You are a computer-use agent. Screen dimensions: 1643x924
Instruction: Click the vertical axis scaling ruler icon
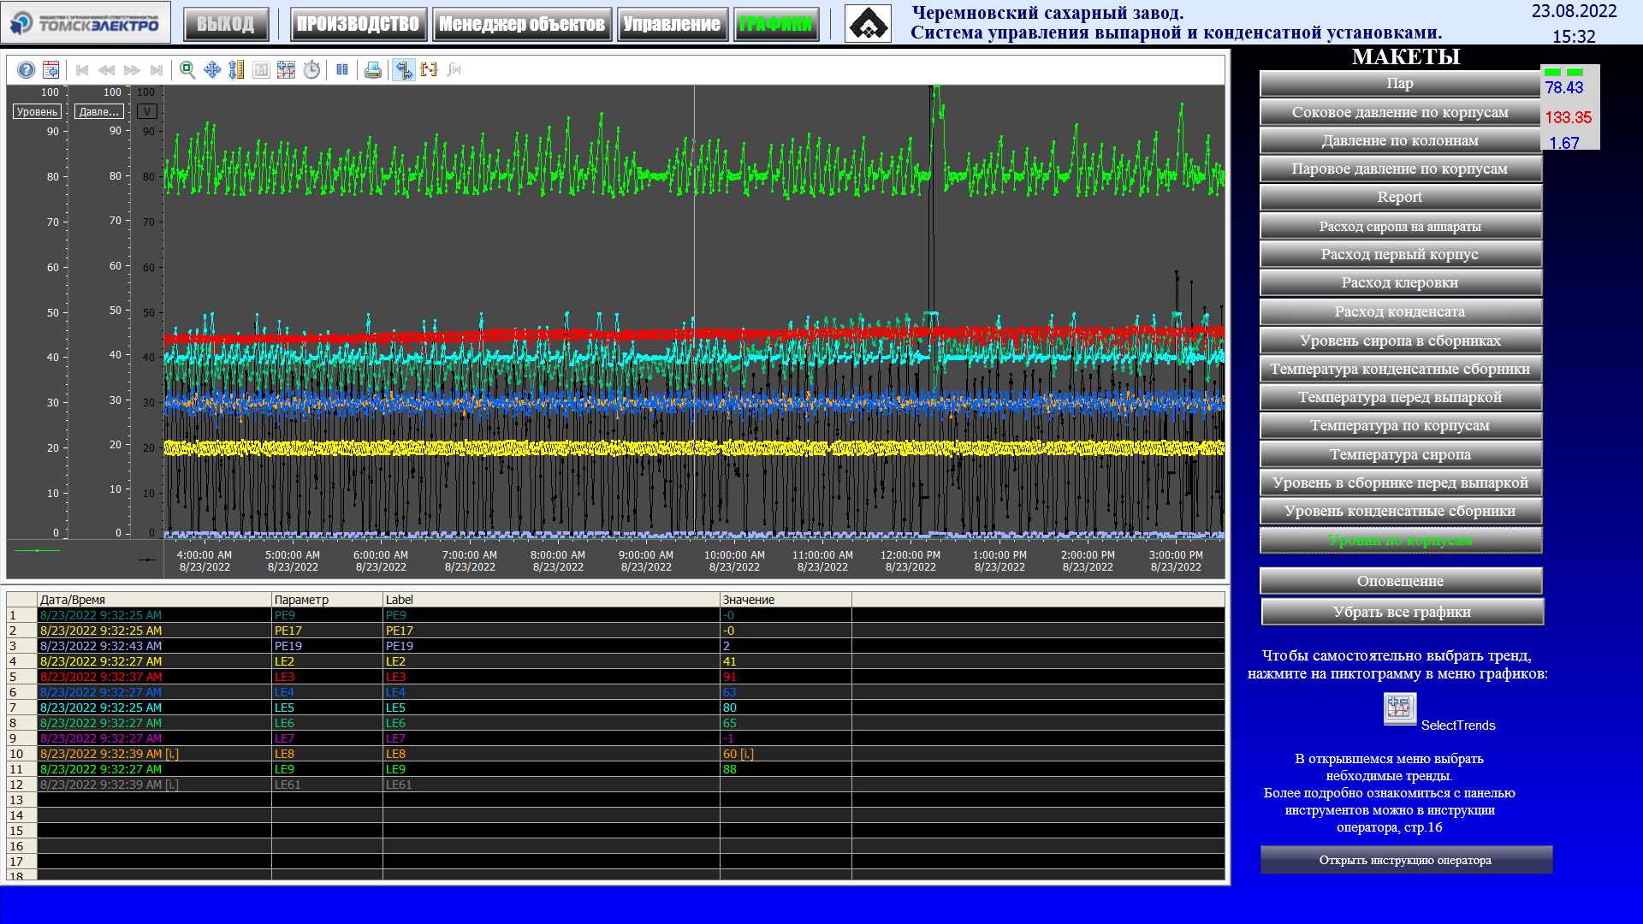[x=236, y=70]
